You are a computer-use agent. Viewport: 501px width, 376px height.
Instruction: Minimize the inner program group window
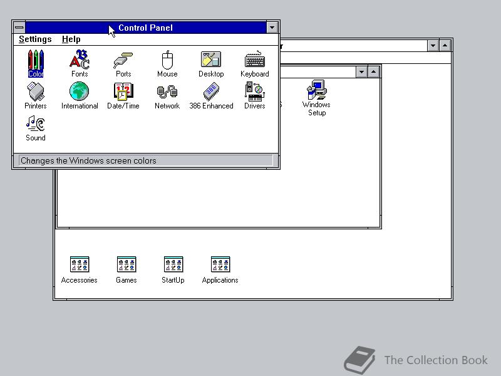pos(361,72)
